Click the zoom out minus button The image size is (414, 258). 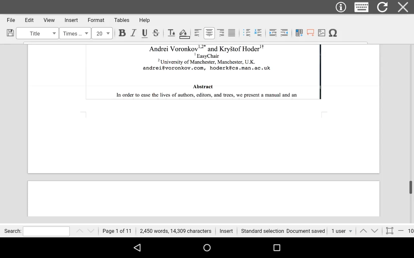tap(401, 231)
